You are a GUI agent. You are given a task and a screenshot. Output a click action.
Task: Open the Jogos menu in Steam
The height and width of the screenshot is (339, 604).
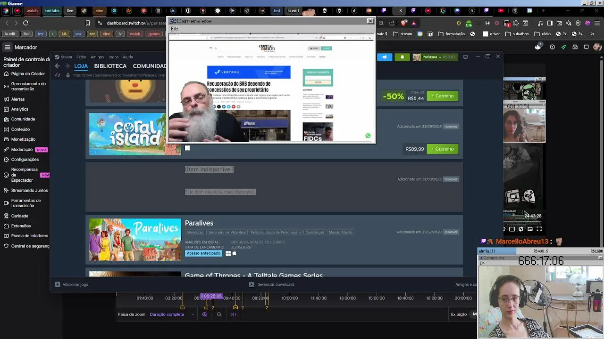[113, 57]
